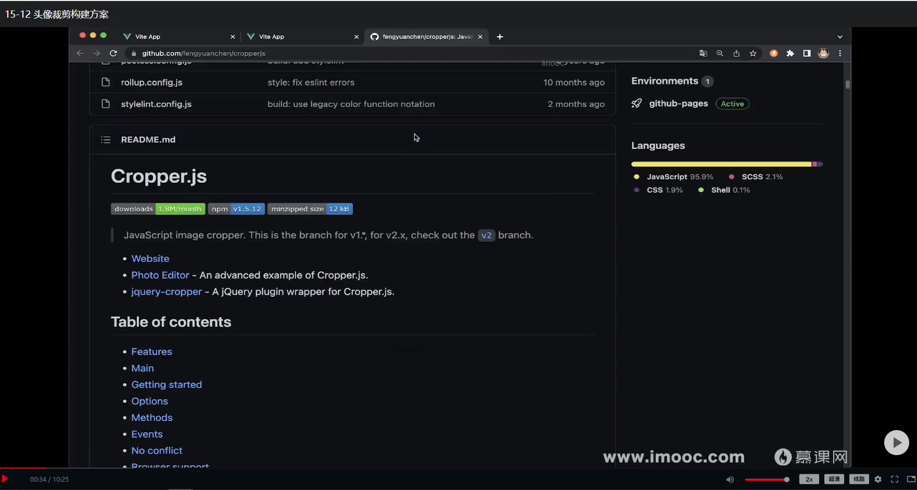917x490 pixels.
Task: Open the browser extensions puzzle icon
Action: tap(791, 53)
